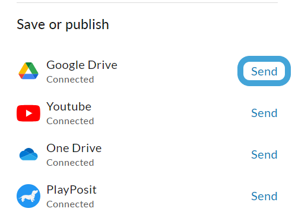Send the video to Youtube
This screenshot has width=295, height=221.
(x=264, y=113)
